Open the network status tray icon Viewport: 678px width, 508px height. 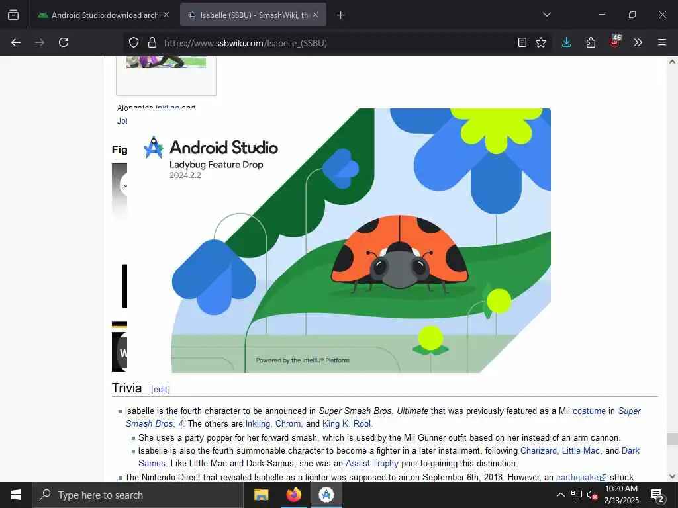coord(577,495)
